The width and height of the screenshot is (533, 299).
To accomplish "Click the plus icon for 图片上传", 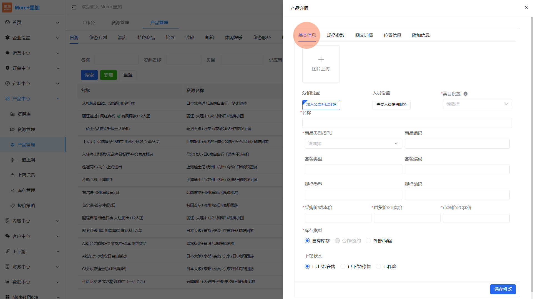I will point(321,60).
